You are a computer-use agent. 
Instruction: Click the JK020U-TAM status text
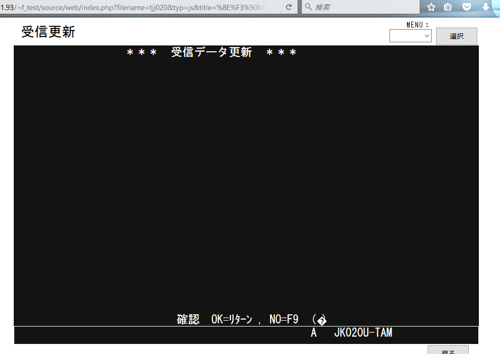pyautogui.click(x=363, y=333)
